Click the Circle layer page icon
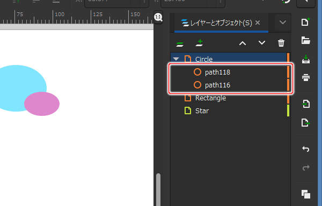 click(x=188, y=59)
